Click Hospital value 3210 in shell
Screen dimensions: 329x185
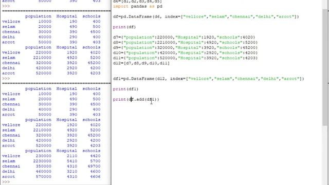(x=72, y=171)
